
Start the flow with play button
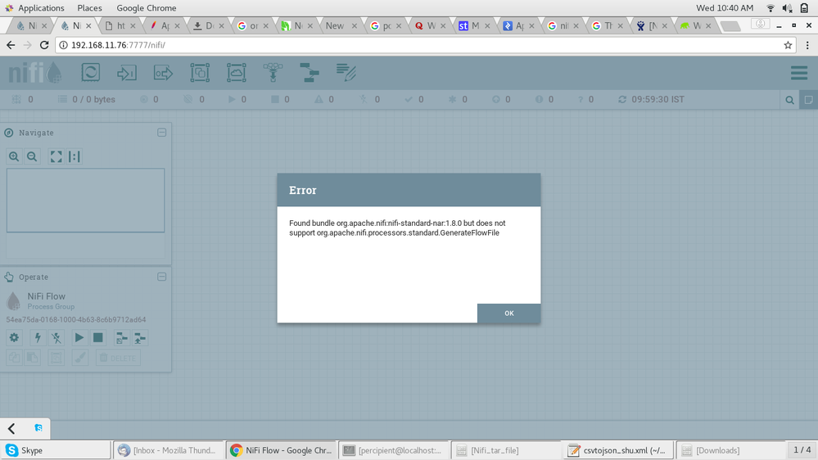point(79,338)
